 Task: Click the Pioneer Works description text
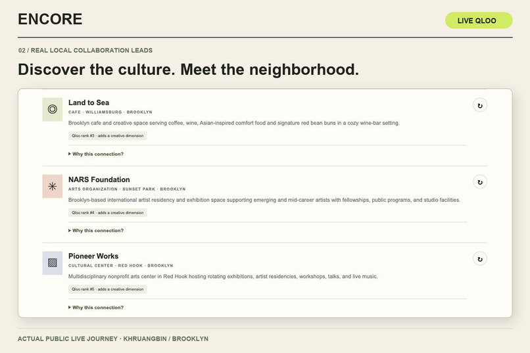[223, 276]
